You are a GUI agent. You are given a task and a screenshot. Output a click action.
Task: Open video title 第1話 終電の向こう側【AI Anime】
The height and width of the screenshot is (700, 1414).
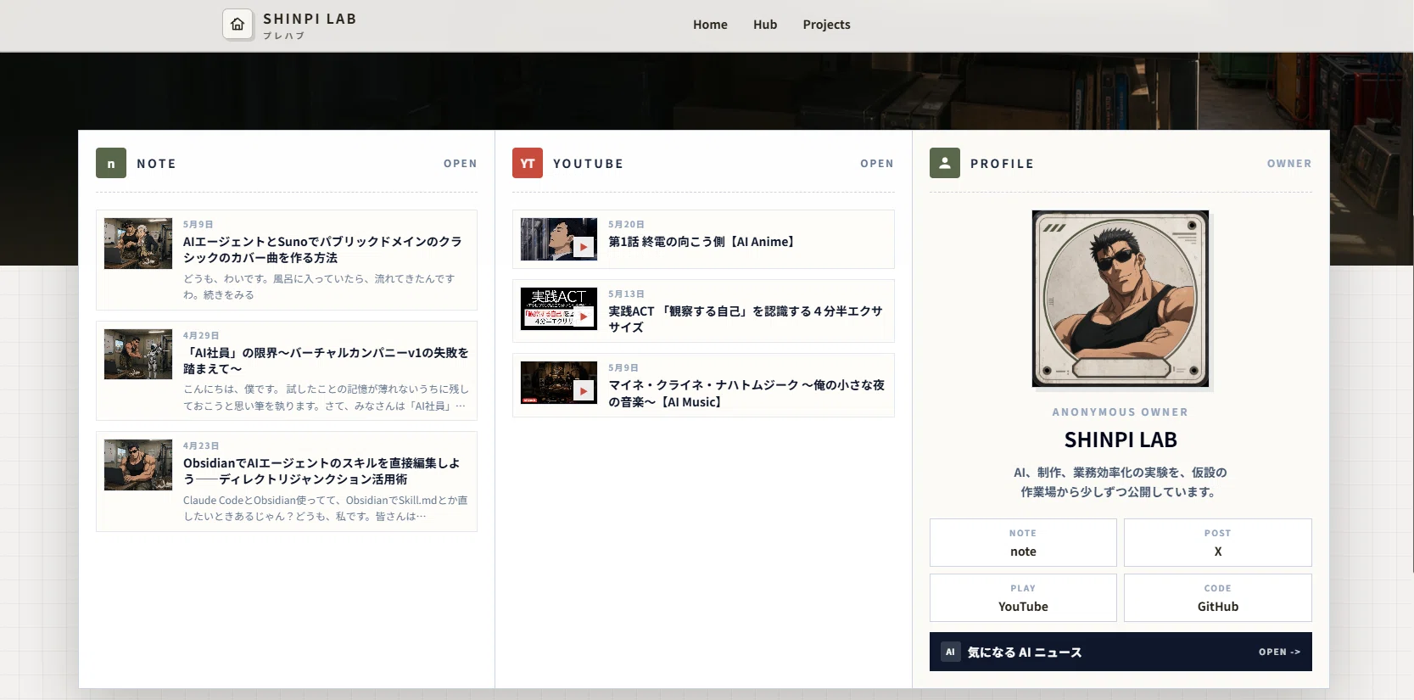pyautogui.click(x=703, y=242)
